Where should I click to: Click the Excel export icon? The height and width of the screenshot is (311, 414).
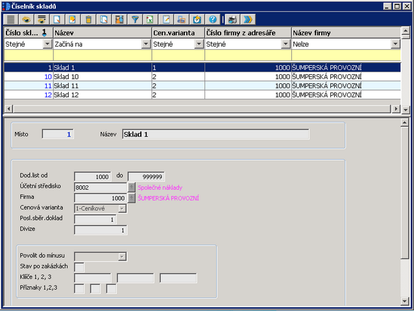click(x=150, y=19)
